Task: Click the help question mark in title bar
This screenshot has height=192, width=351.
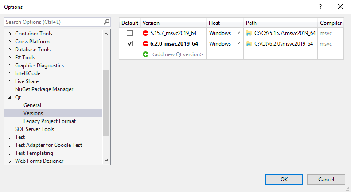Action: 320,7
